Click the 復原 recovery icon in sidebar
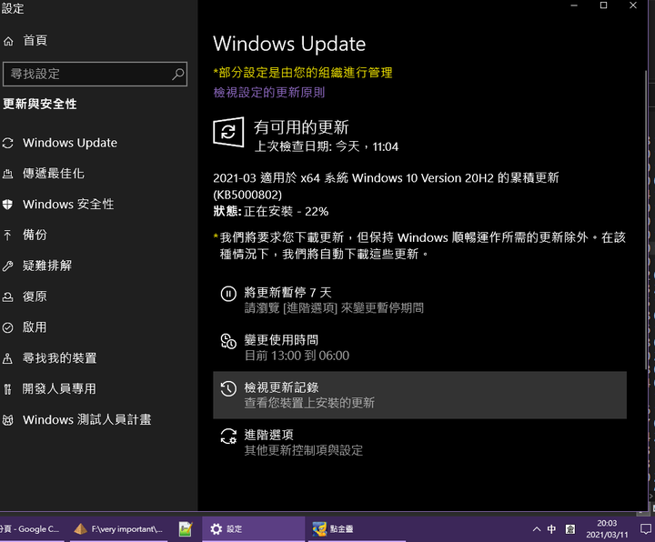Screen dimensions: 655x542 [7, 296]
